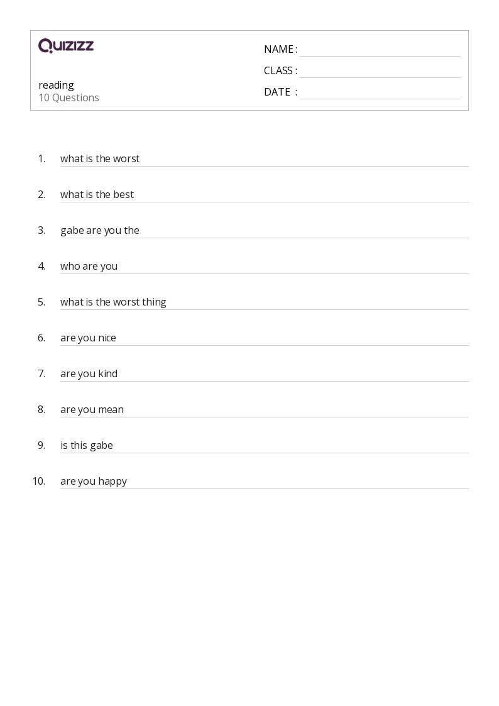Click question 10 'are you happy'
This screenshot has width=499, height=706.
point(94,481)
